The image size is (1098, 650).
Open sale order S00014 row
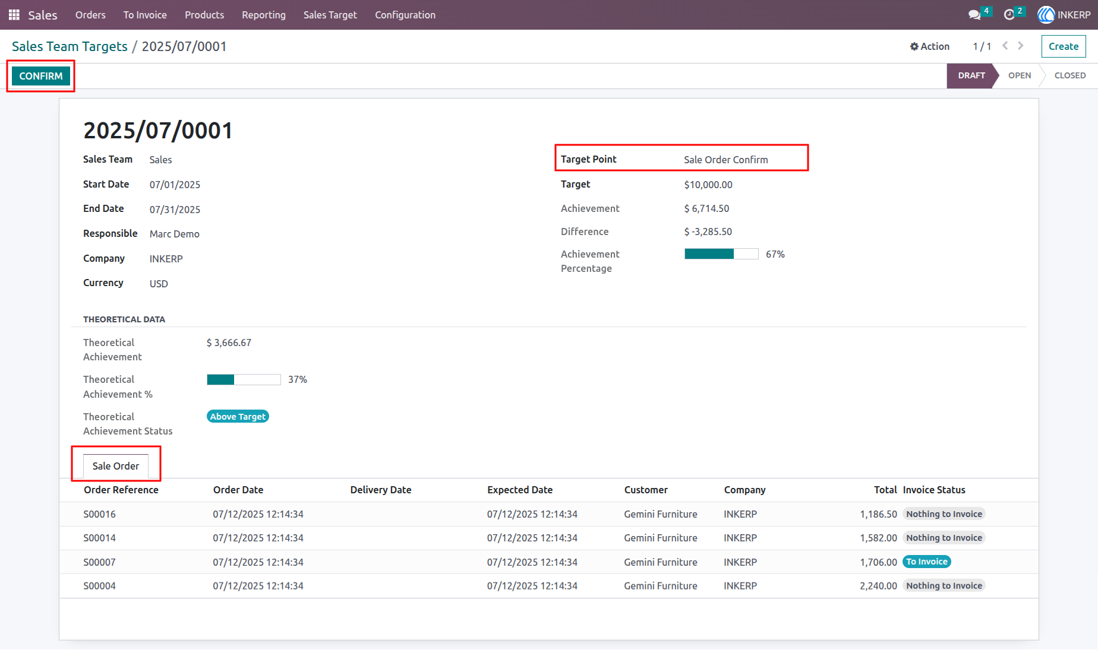(549, 538)
